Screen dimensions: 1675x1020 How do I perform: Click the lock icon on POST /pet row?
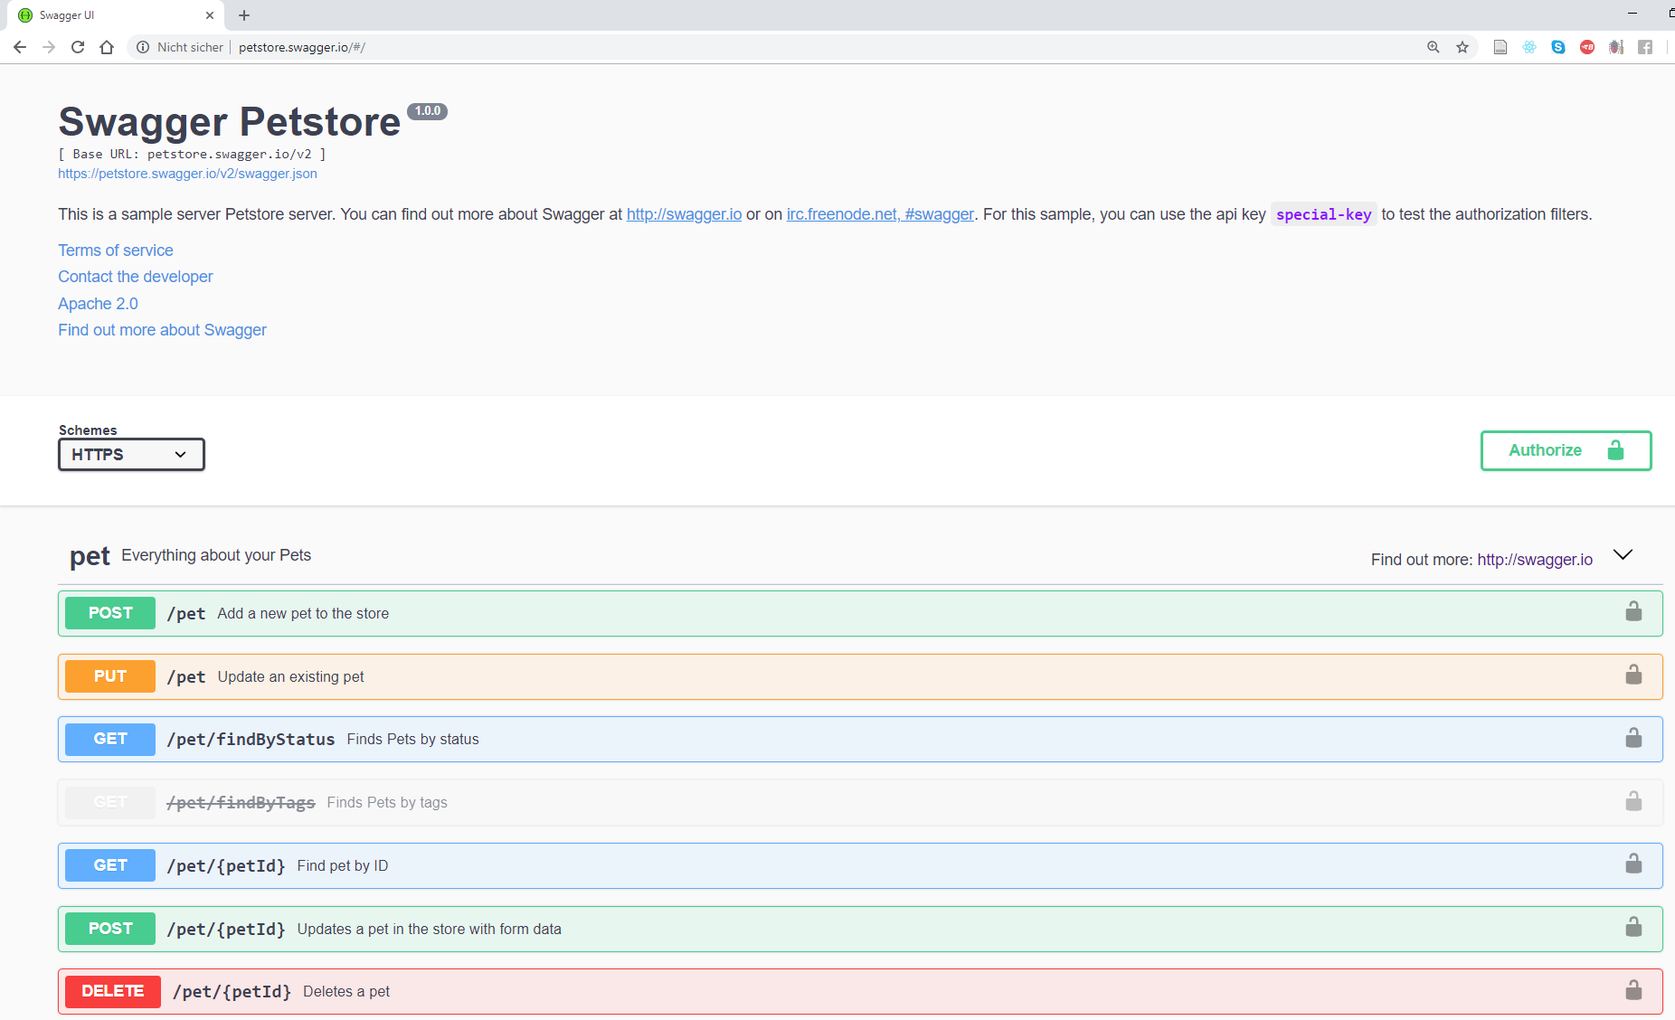(1633, 612)
